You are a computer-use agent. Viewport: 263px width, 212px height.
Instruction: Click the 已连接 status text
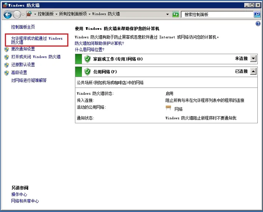pyautogui.click(x=241, y=71)
